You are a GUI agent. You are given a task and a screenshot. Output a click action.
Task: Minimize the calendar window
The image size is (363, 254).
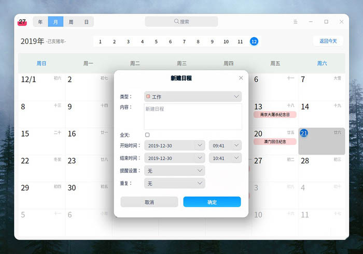click(x=311, y=22)
